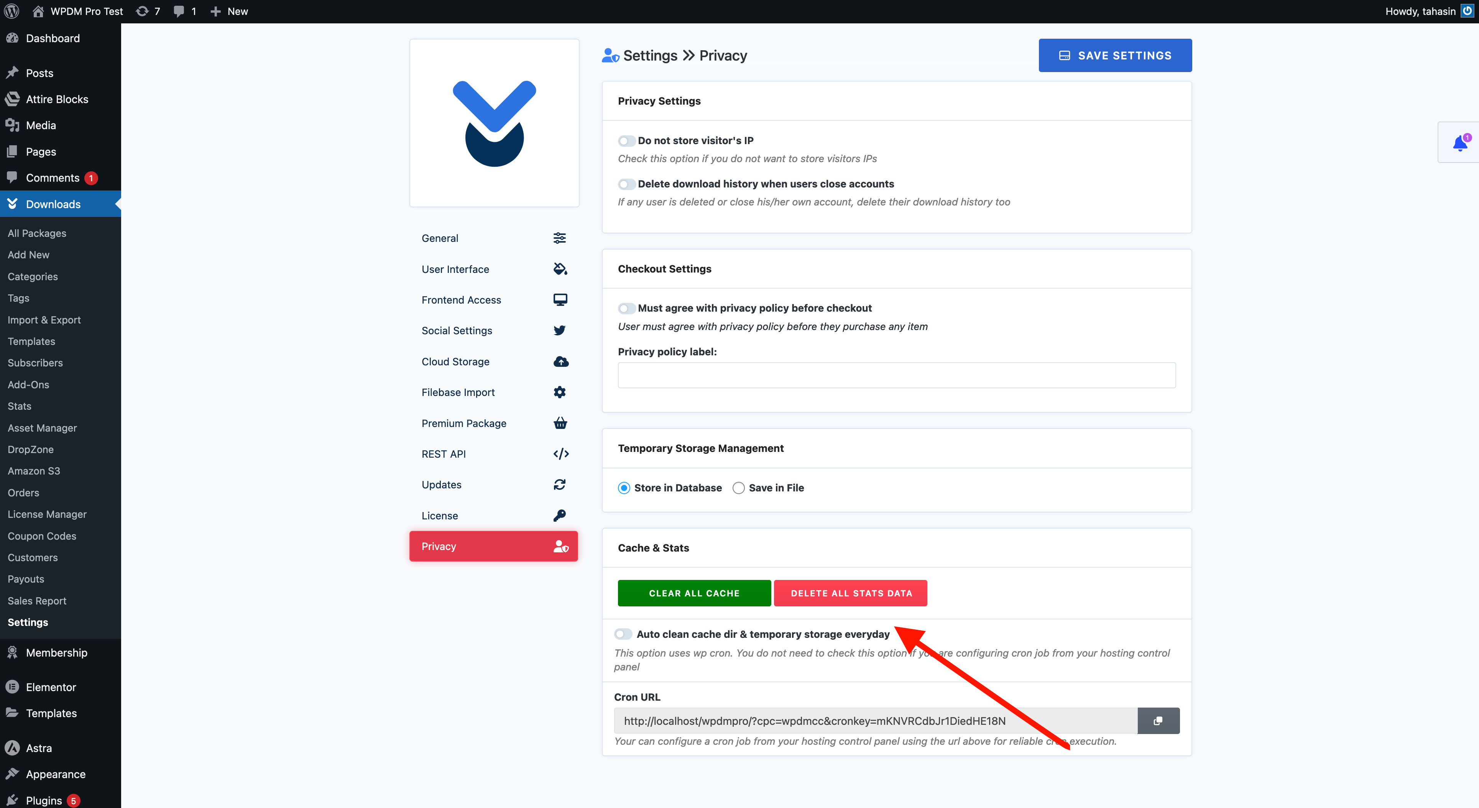The image size is (1479, 808).
Task: Select the Store in Database radio option
Action: click(624, 488)
